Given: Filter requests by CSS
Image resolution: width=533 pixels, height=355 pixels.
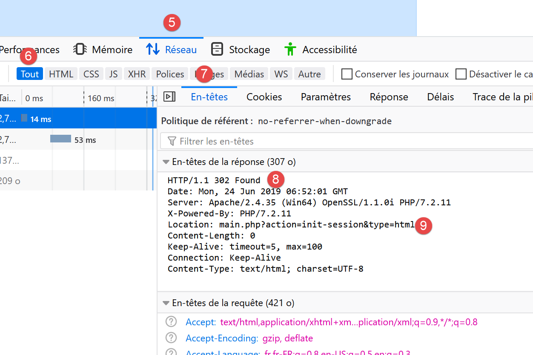Looking at the screenshot, I should 91,74.
